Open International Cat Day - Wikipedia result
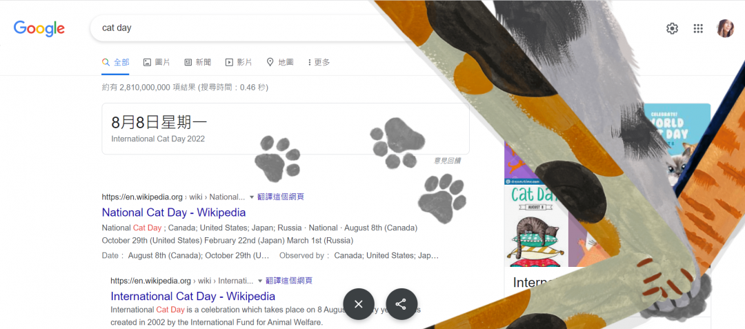The image size is (745, 329). [x=193, y=297]
